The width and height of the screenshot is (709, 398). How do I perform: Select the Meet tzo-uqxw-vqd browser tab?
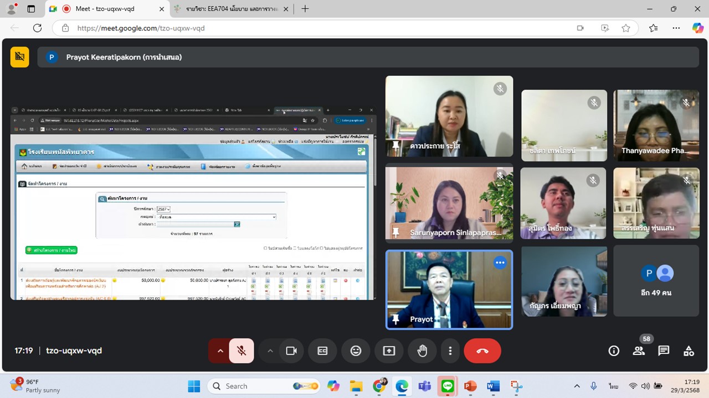[106, 9]
